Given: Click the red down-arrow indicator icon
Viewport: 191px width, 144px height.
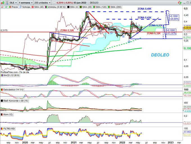Looking at the screenshot, I should [x=2, y=7].
